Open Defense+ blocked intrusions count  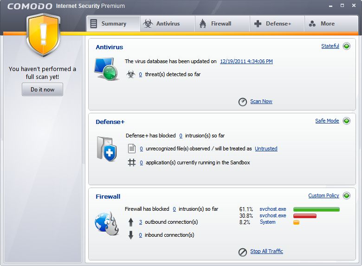pos(181,136)
